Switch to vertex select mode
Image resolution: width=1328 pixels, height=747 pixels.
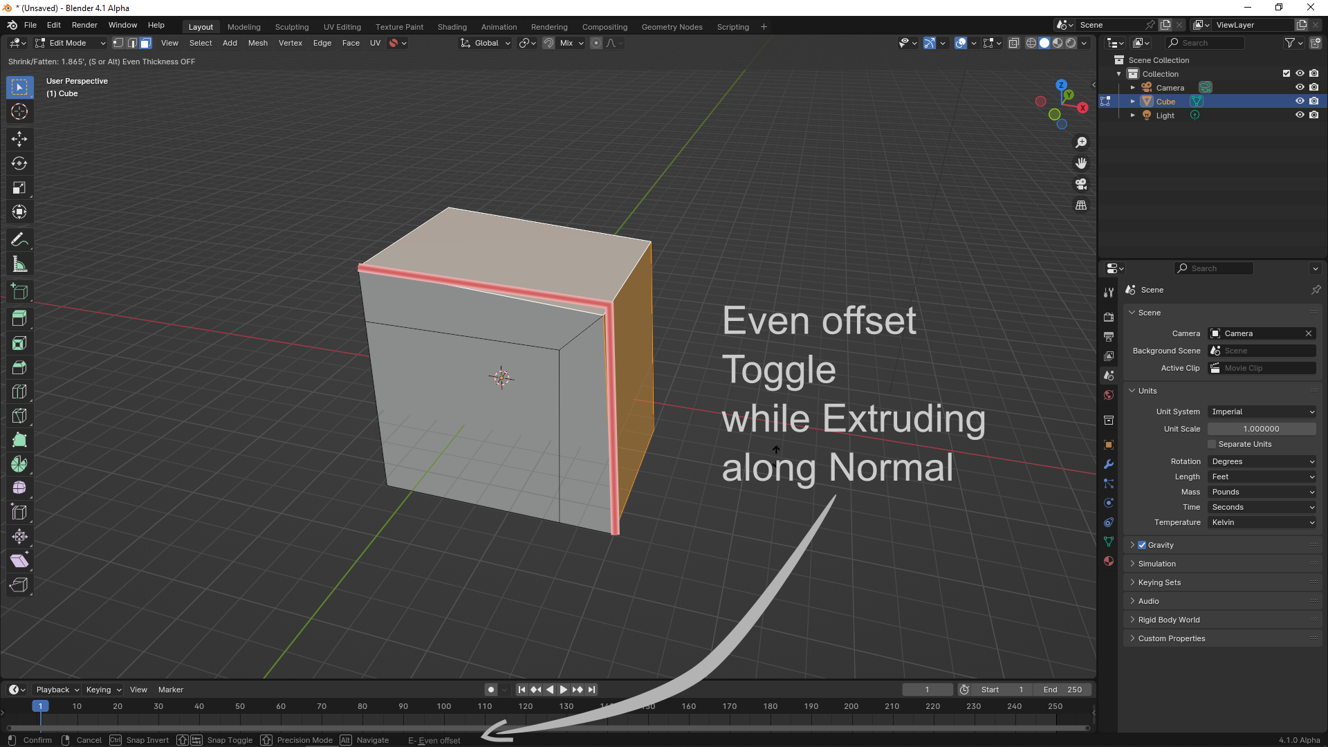(118, 43)
